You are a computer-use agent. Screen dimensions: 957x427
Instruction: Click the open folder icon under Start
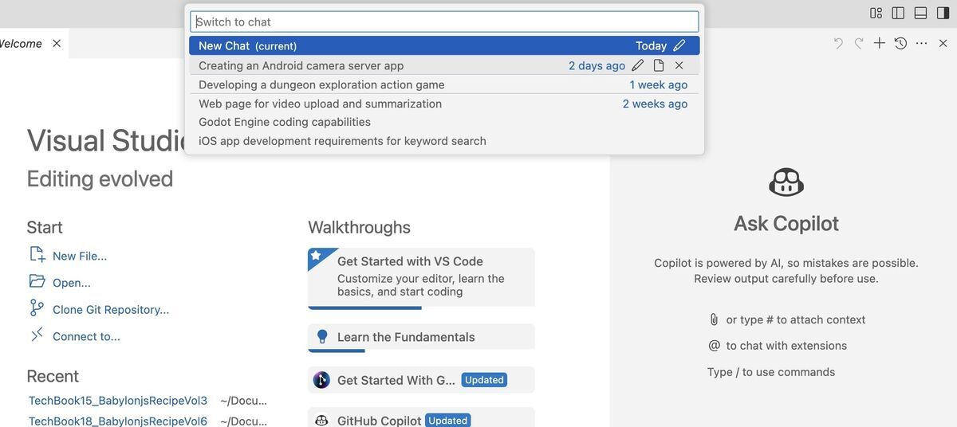[37, 281]
